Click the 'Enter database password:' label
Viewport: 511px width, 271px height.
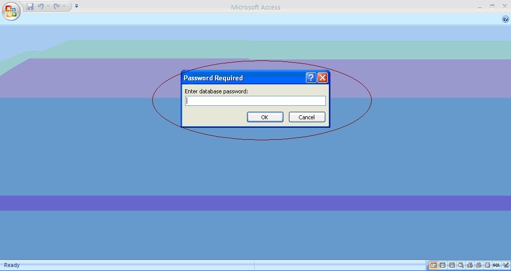(217, 91)
